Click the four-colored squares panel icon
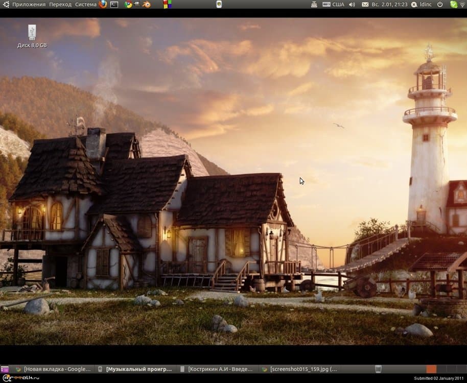 coord(168,4)
